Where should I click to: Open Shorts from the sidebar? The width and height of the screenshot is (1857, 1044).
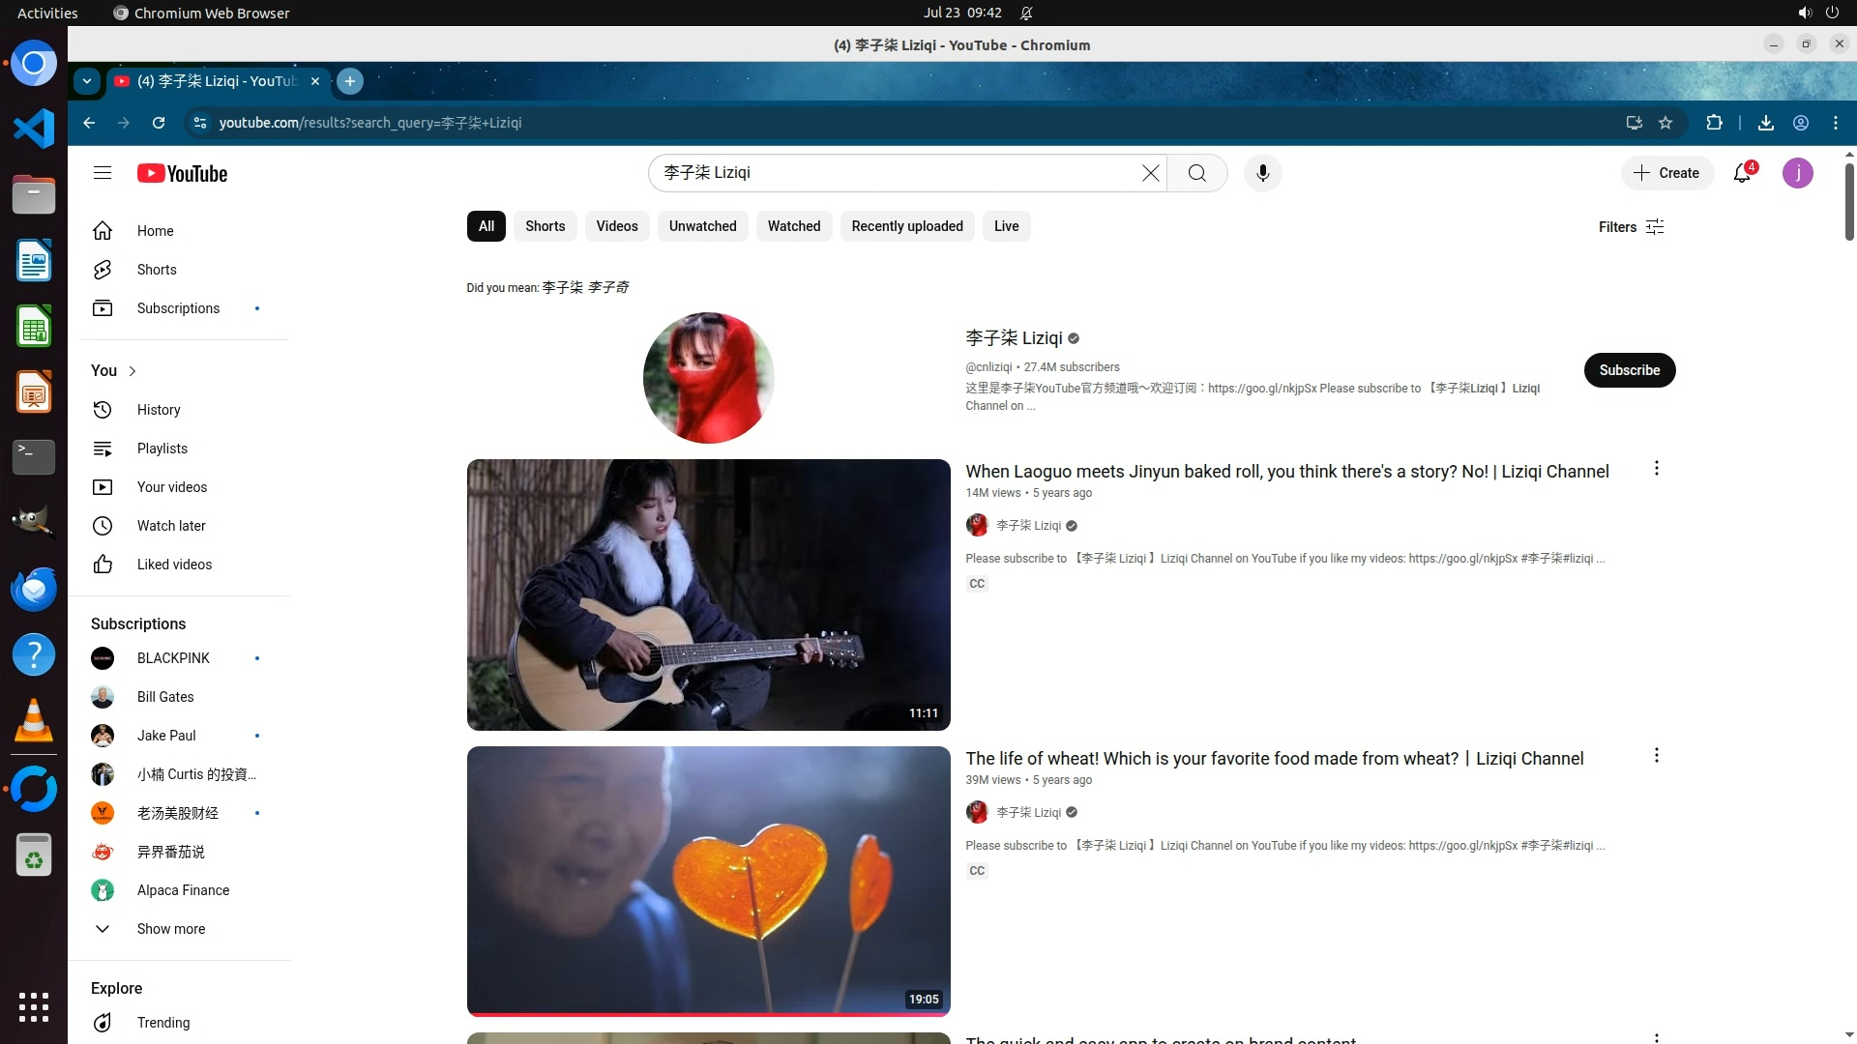pos(156,270)
